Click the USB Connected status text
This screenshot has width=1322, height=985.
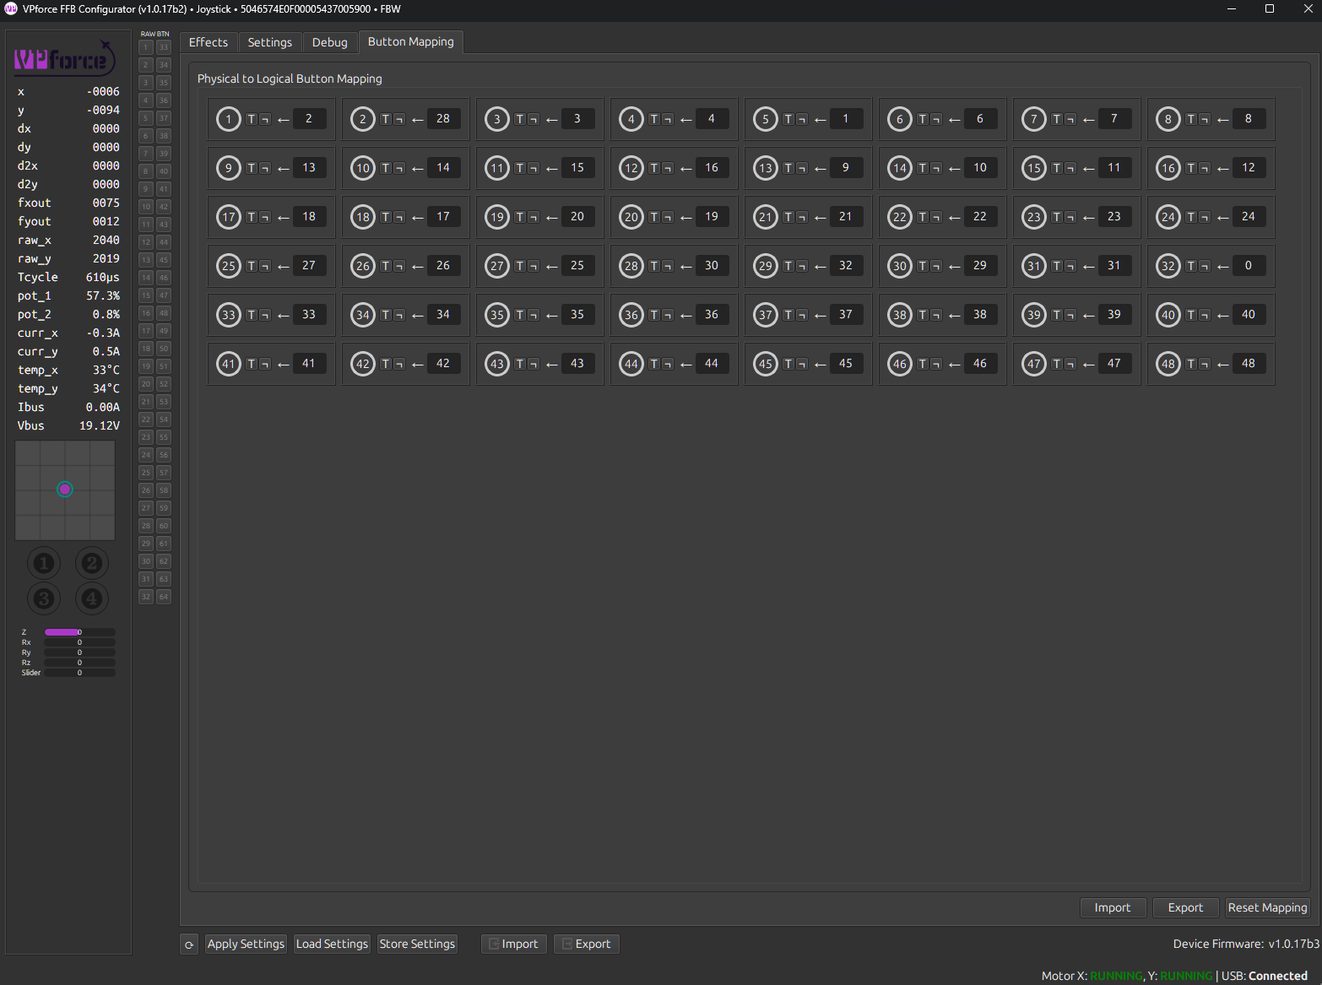[x=1265, y=976]
